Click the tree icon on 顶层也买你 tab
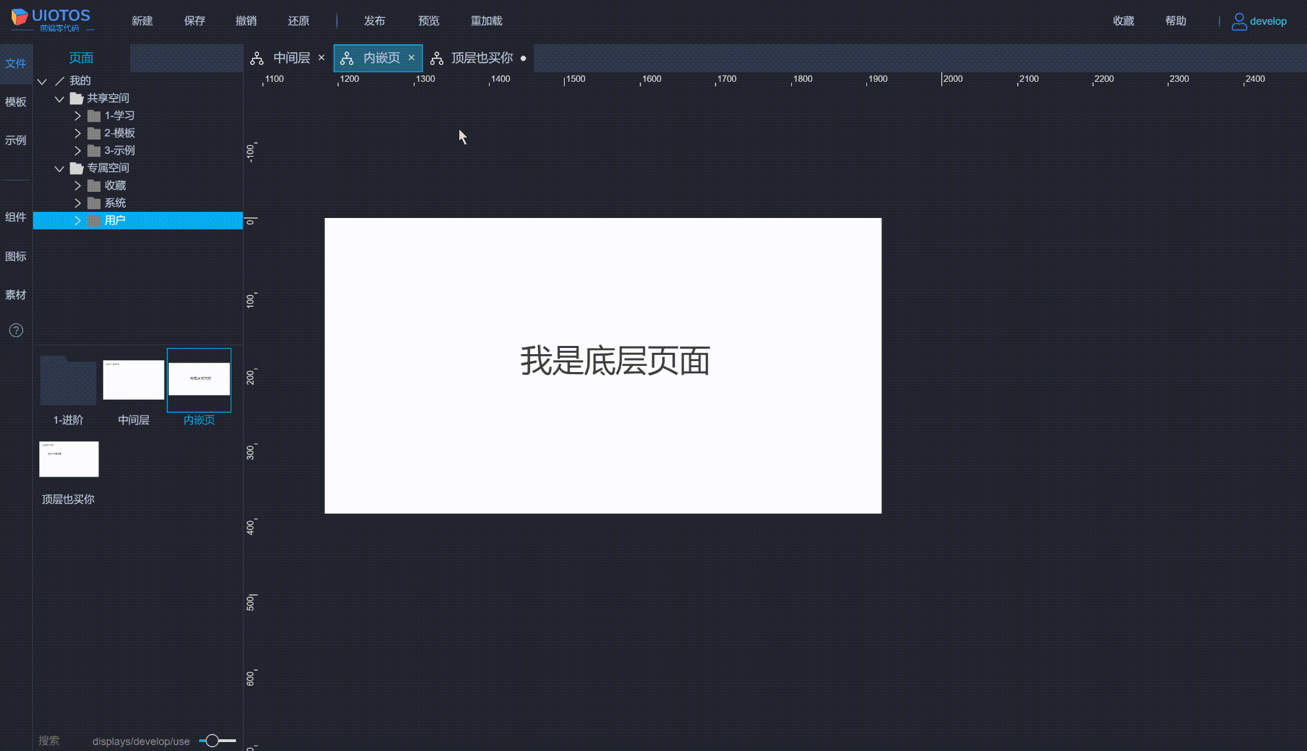The height and width of the screenshot is (751, 1307). [437, 58]
